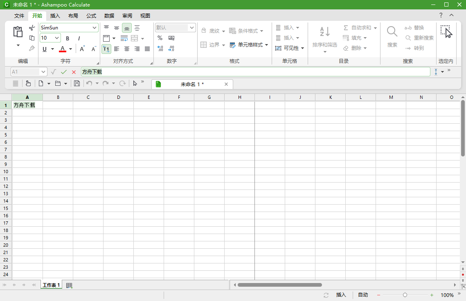The width and height of the screenshot is (466, 301).
Task: Click the selection cursor icon in 选定内
Action: point(446,31)
